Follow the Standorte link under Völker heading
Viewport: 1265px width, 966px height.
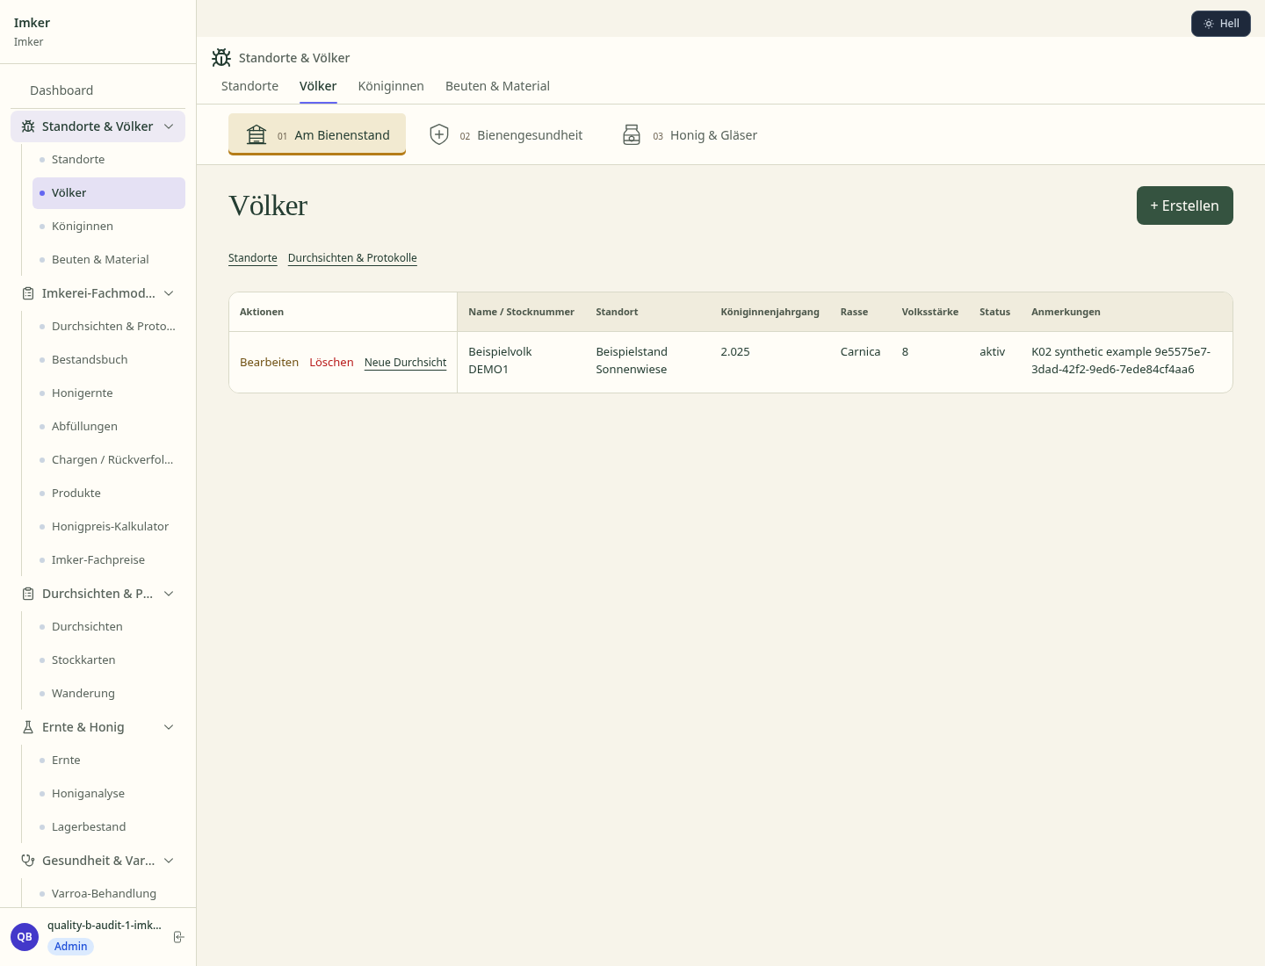point(253,257)
